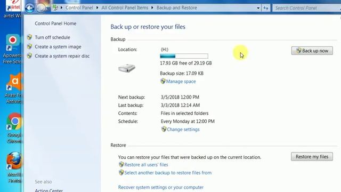Click shield icon beside Change settings
The width and height of the screenshot is (341, 192).
[x=164, y=129]
